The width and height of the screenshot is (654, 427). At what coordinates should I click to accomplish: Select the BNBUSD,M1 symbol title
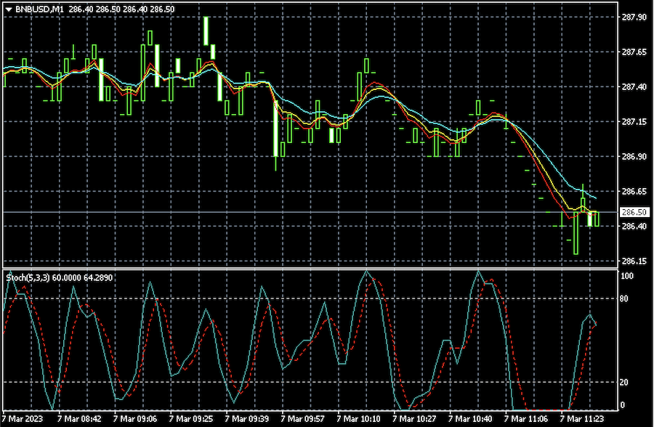[39, 9]
